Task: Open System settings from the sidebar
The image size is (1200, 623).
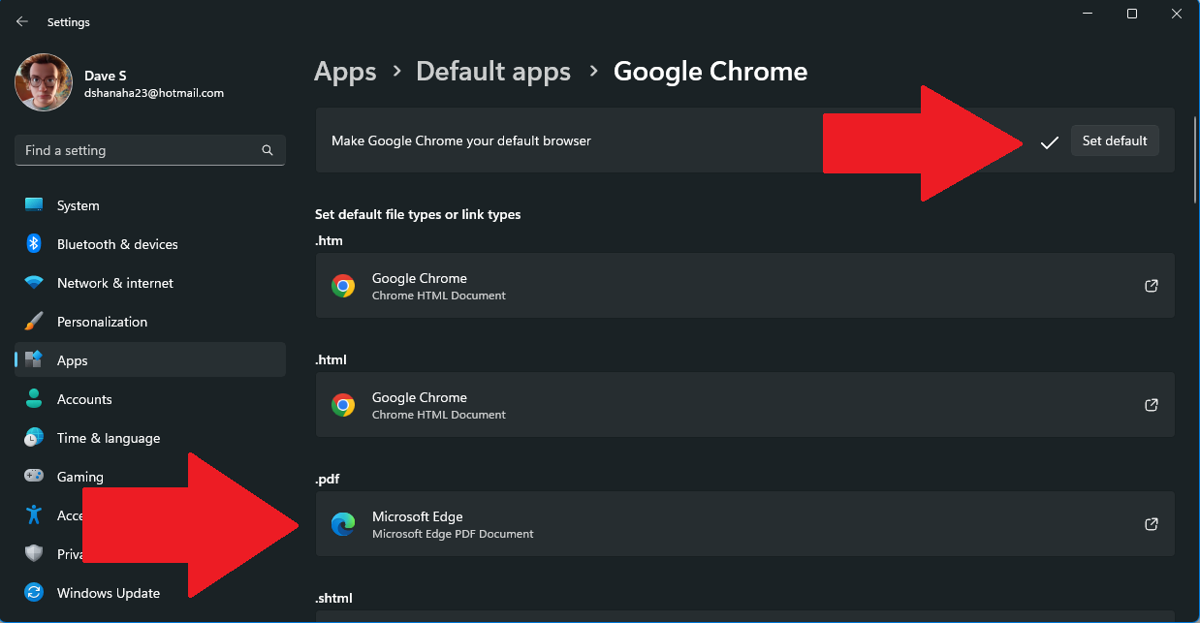Action: pos(78,205)
